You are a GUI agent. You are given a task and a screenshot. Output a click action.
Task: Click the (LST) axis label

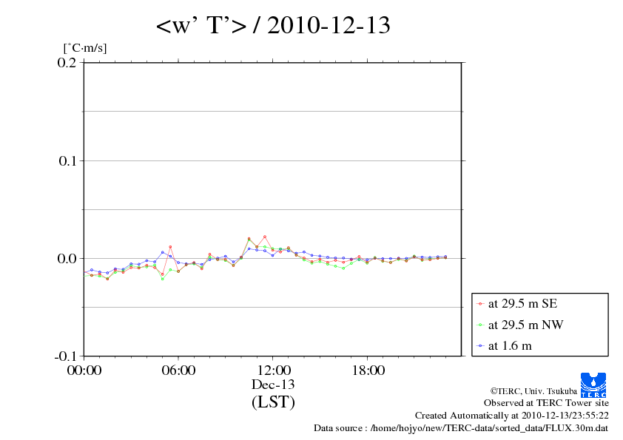tap(273, 402)
